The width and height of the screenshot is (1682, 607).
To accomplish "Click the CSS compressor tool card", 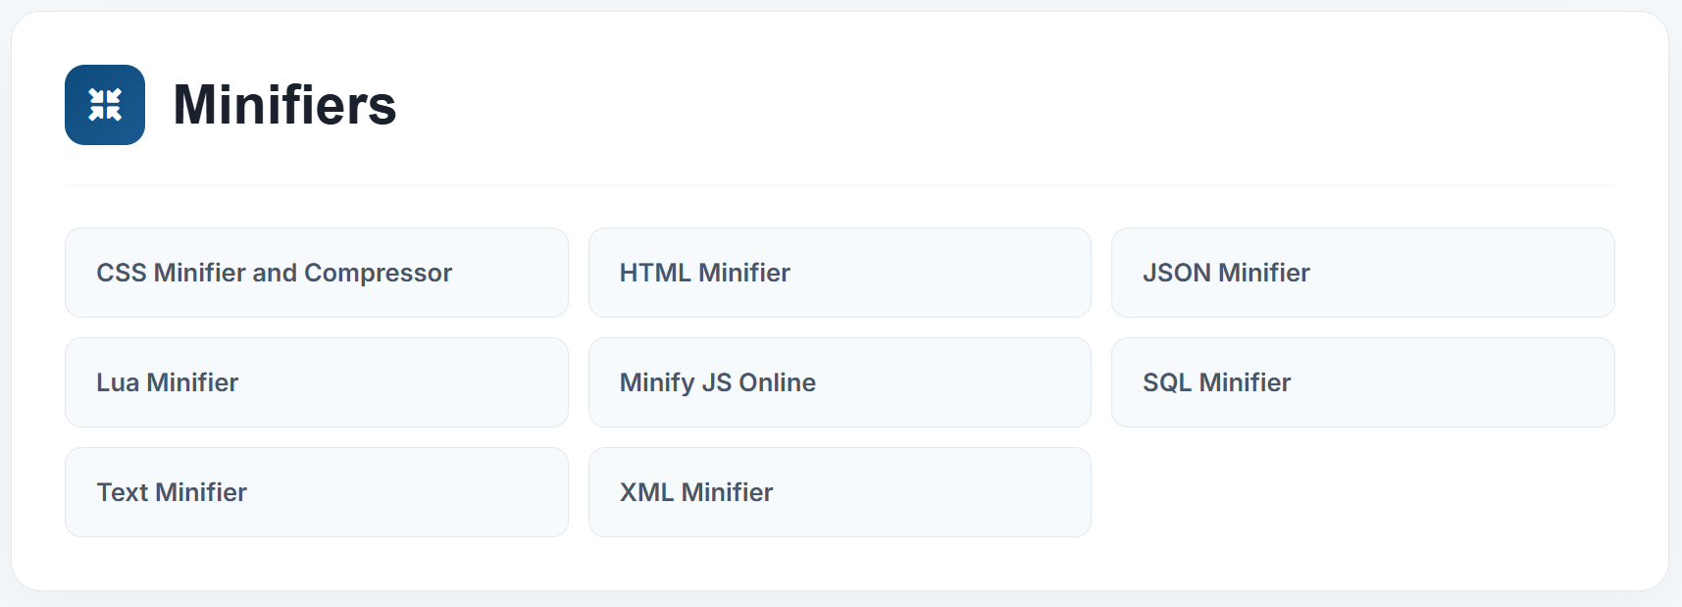I will pos(316,273).
